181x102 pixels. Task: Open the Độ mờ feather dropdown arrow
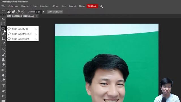point(43,12)
